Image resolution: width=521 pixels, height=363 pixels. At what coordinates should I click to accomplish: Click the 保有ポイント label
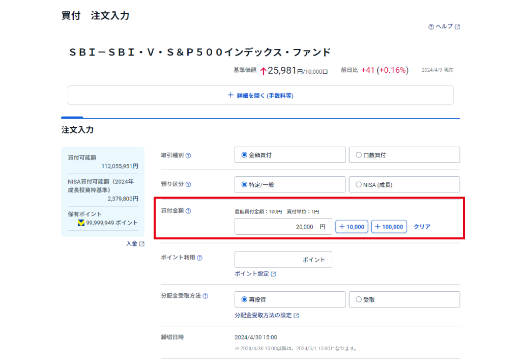[x=85, y=214]
